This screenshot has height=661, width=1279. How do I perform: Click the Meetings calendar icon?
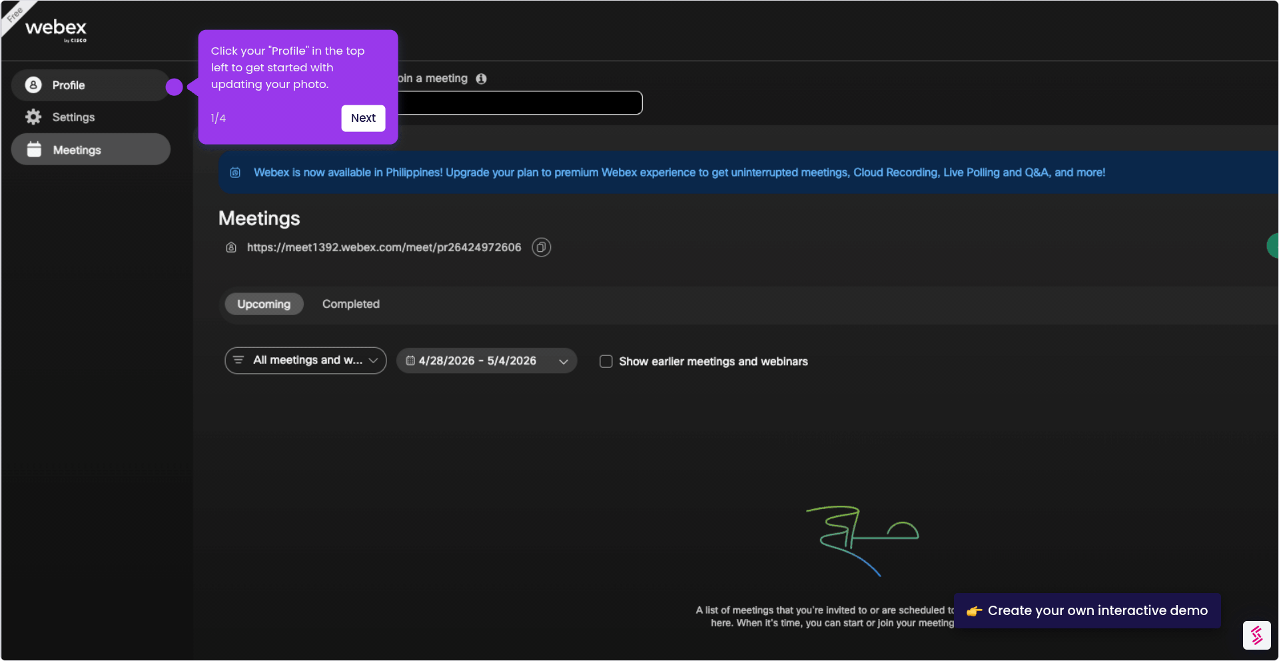point(34,149)
